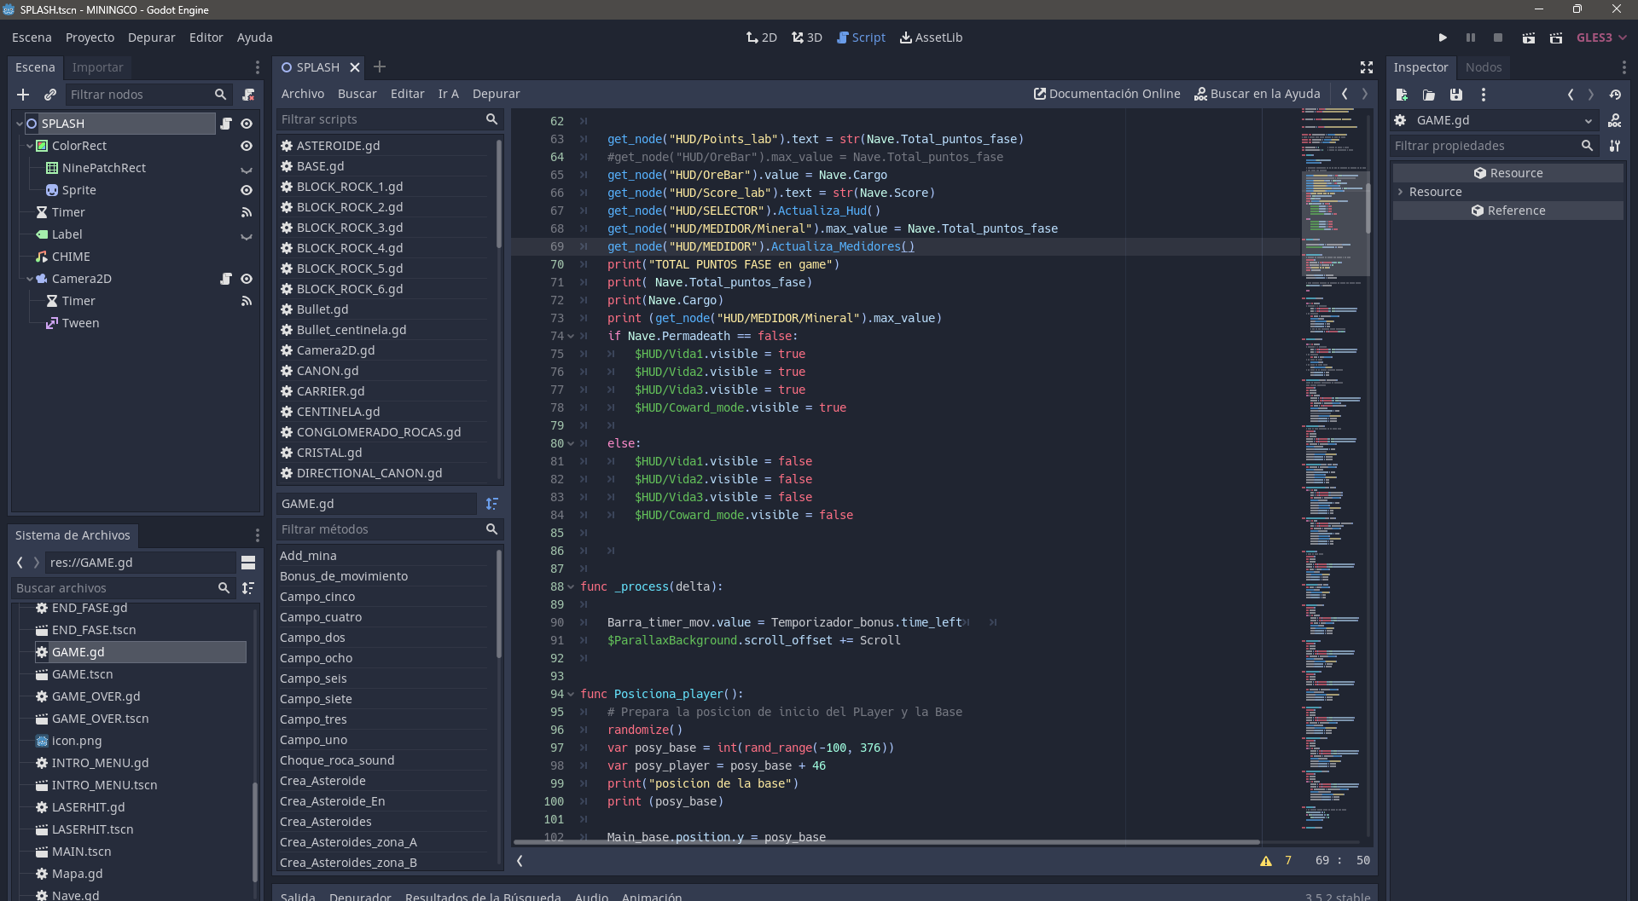The image size is (1638, 901).
Task: Open Documentación Online link
Action: coord(1107,94)
